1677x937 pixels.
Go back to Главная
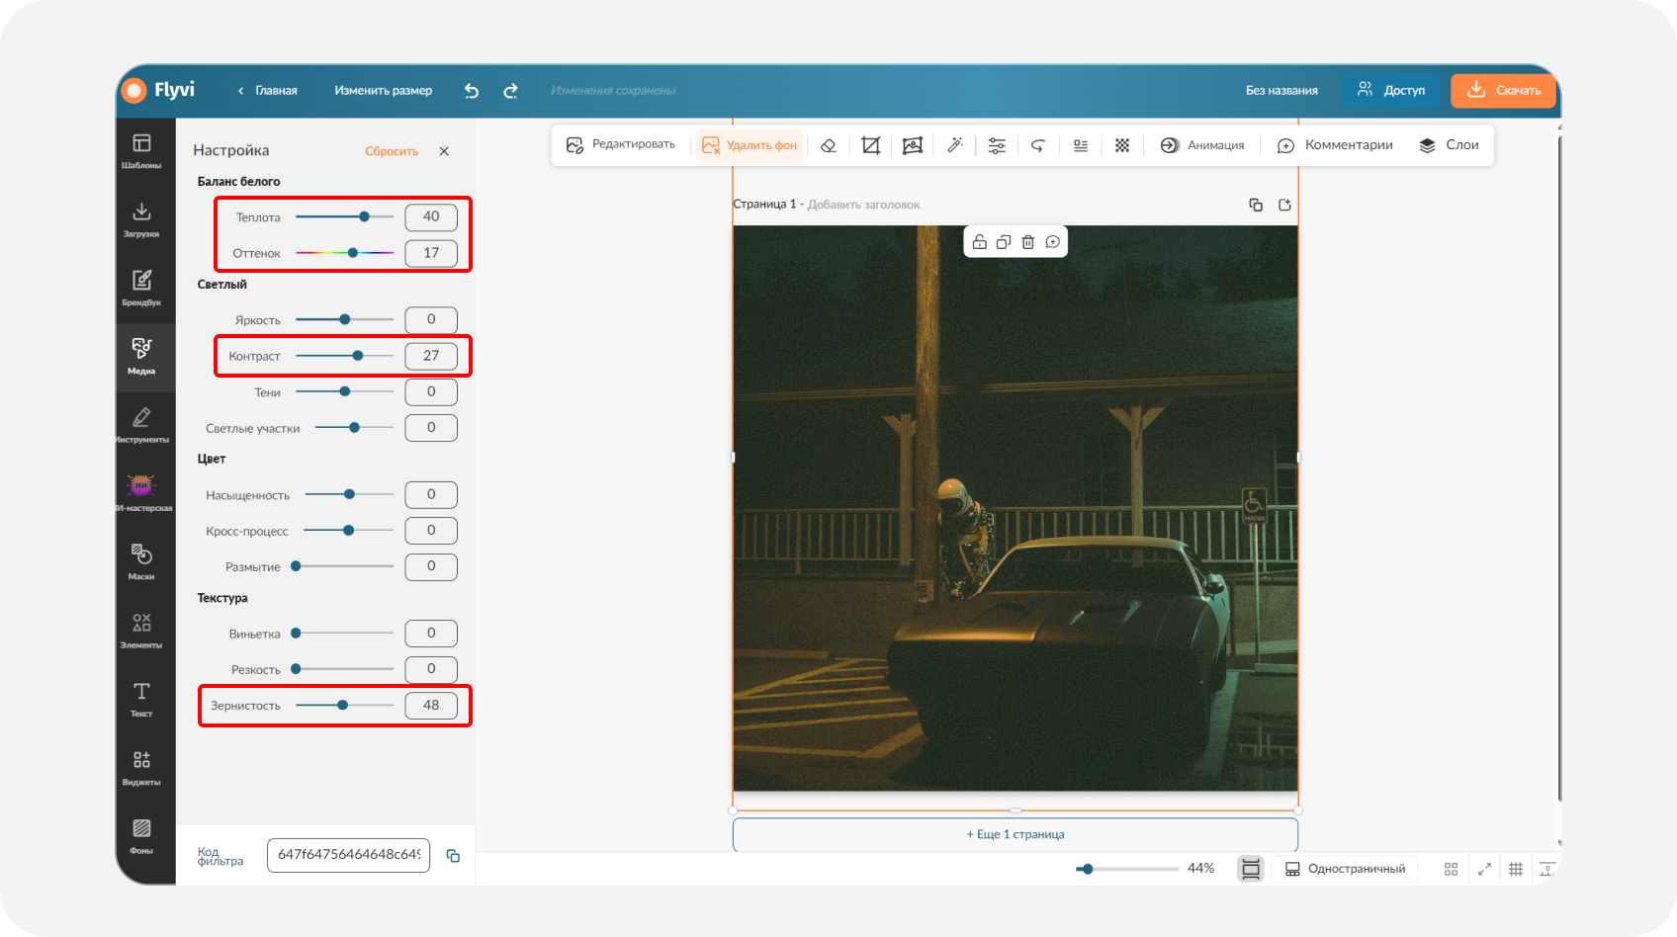coord(268,91)
